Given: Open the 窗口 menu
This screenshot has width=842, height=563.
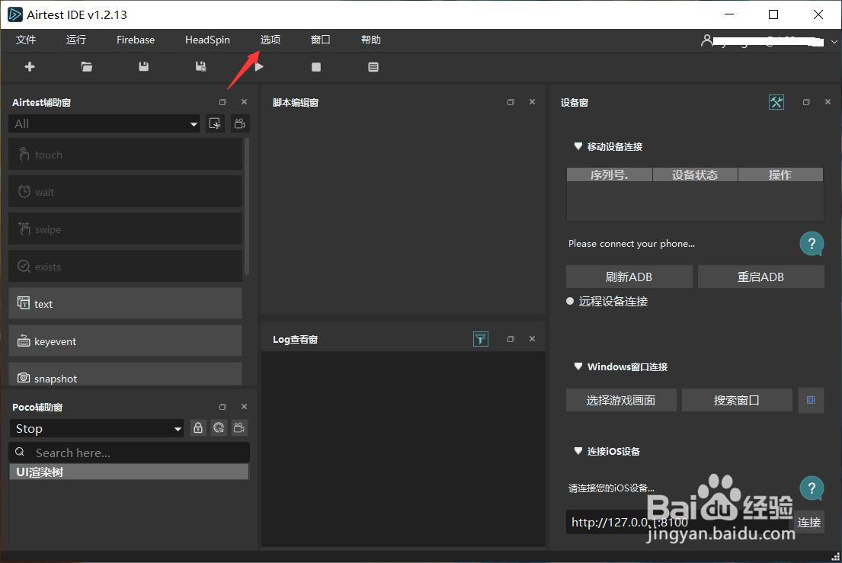Looking at the screenshot, I should pyautogui.click(x=320, y=40).
